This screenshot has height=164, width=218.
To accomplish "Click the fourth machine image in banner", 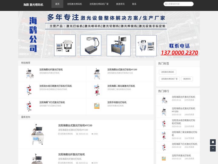I will (146, 46).
